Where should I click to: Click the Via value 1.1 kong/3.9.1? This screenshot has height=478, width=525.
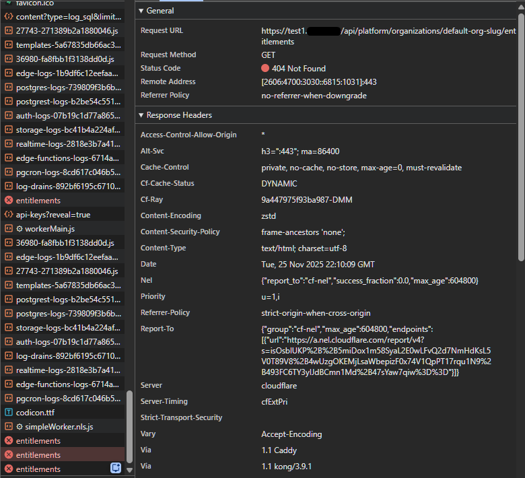[x=286, y=467]
